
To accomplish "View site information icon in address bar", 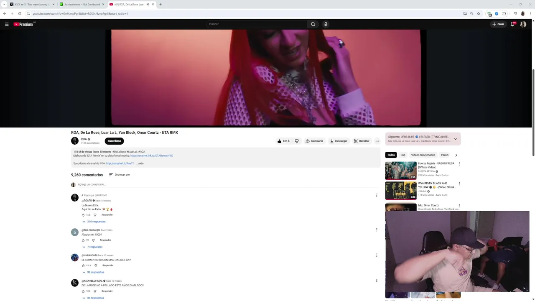I will 28,13.
